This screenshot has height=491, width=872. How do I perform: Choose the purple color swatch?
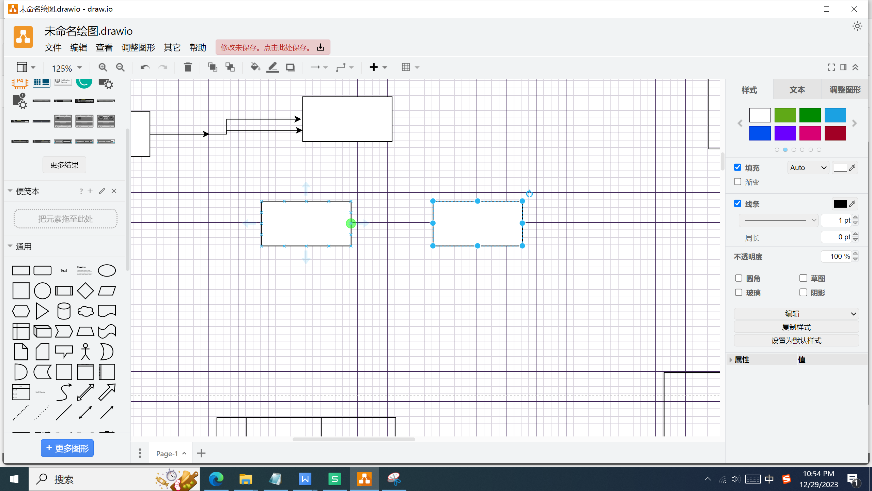[x=785, y=133]
